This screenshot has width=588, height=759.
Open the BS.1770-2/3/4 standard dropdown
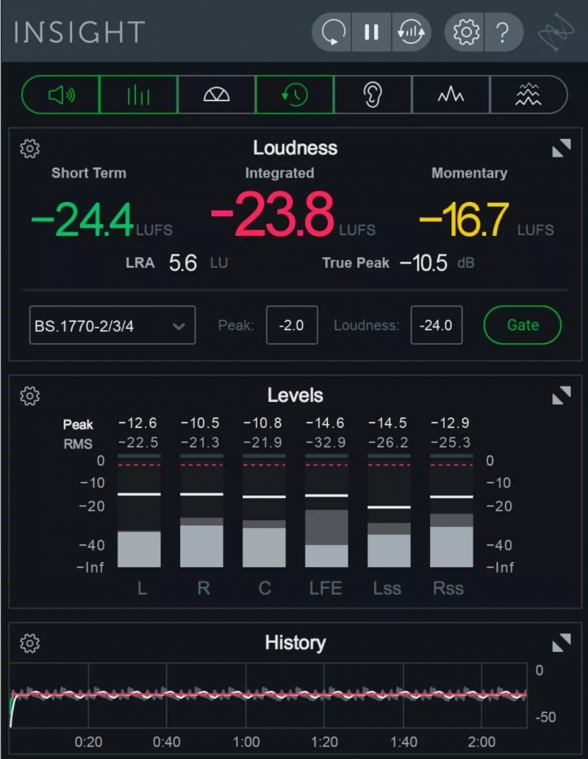[112, 325]
